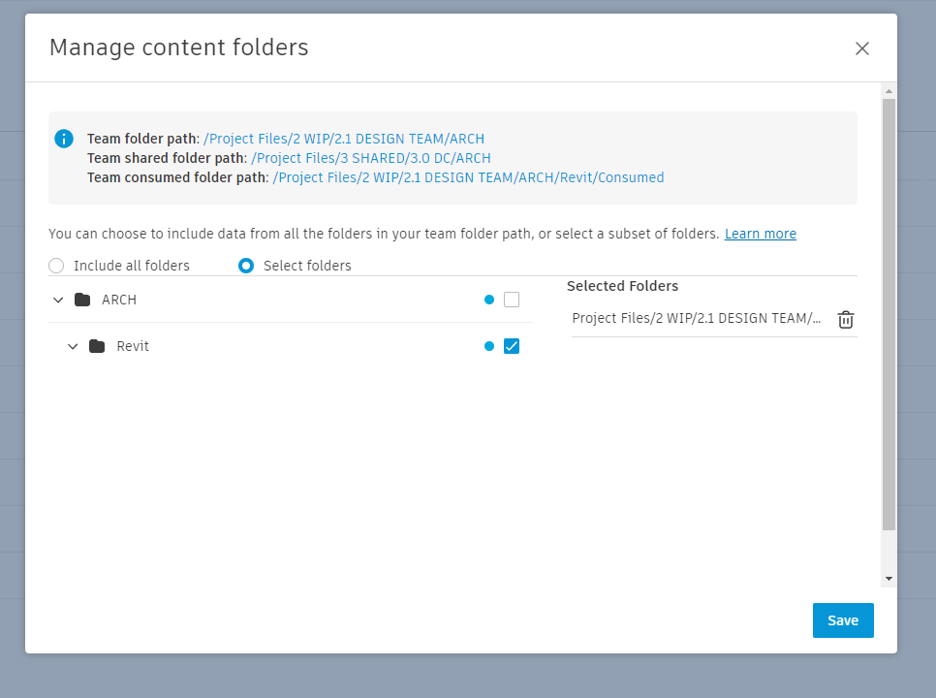Select the Select folders option

[245, 265]
